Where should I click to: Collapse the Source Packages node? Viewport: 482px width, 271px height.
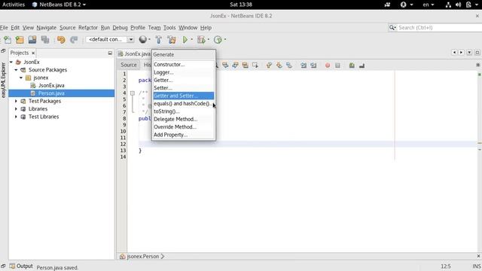point(17,70)
